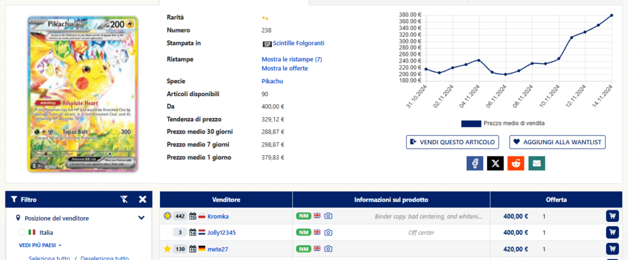Click the Vendi questo articolo button
The width and height of the screenshot is (628, 260).
point(453,142)
